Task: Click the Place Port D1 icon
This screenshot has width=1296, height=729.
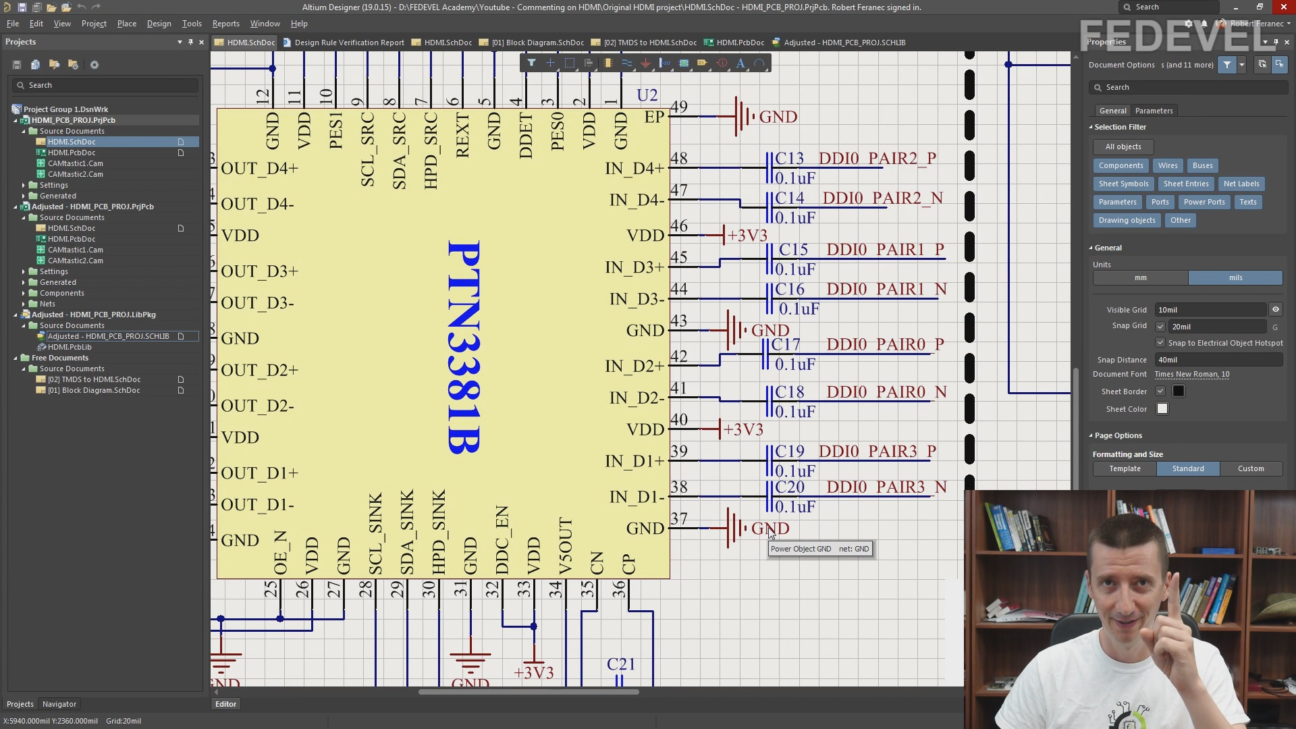Action: coord(702,63)
